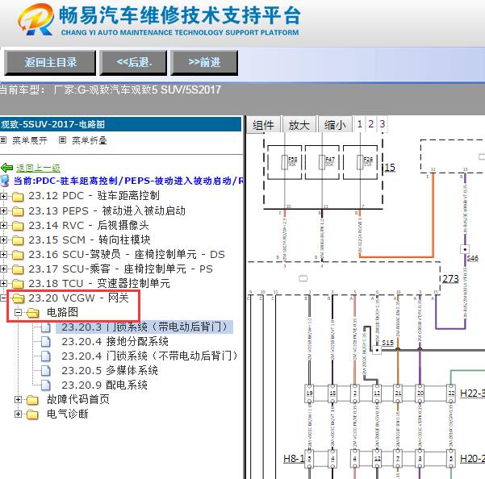Screen dimensions: 485x479
Task: Expand the 23.18 TCU node
Action: point(3,283)
